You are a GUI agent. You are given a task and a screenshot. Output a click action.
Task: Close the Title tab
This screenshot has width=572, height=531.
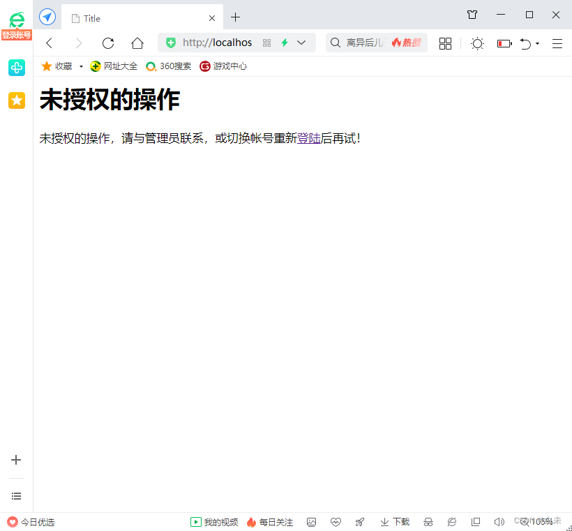[x=212, y=18]
